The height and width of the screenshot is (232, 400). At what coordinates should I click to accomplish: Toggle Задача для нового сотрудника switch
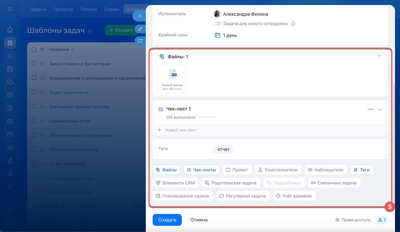(217, 24)
